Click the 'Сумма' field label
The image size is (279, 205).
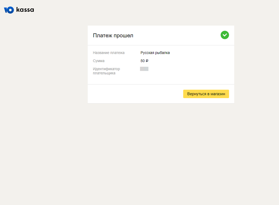point(98,61)
